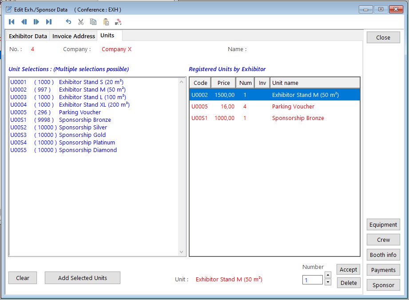
Task: Switch to the Exhibitor Data tab
Action: click(x=28, y=36)
